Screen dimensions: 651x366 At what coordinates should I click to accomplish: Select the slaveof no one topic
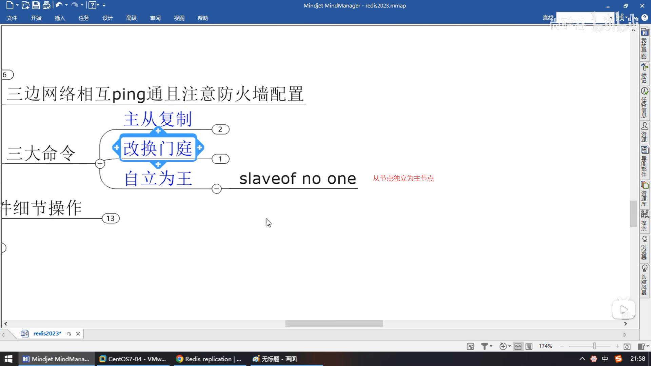coord(297,179)
